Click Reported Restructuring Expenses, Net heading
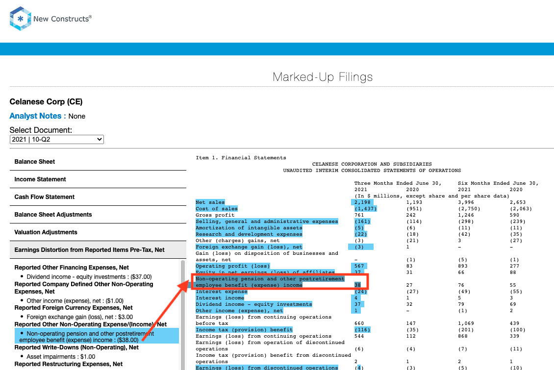The width and height of the screenshot is (554, 370). click(x=68, y=364)
